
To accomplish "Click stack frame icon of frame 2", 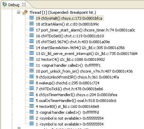I will click(32, 118).
